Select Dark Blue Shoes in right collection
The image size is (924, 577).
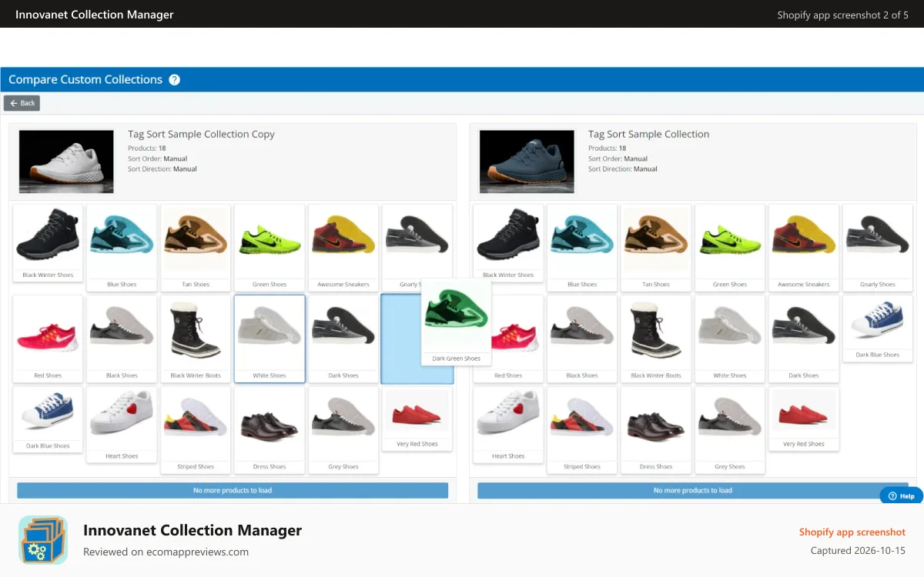(878, 329)
